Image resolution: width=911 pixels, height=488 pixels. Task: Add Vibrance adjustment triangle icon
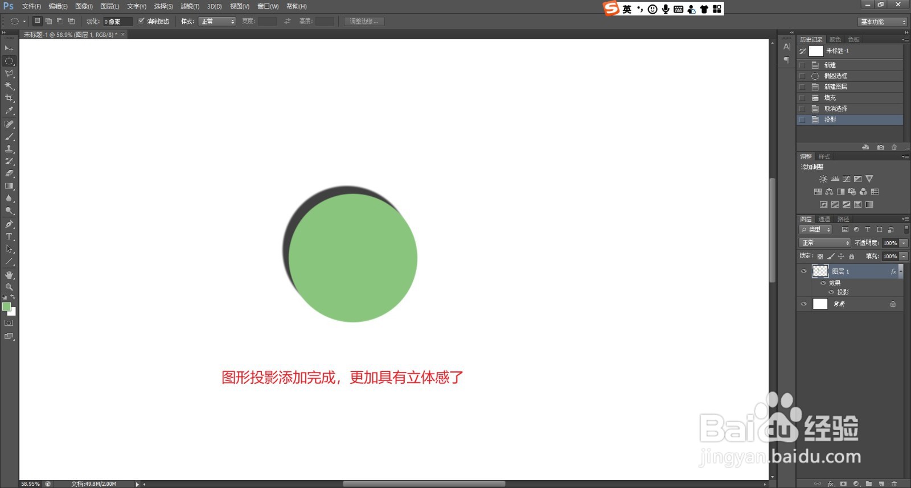coord(869,179)
